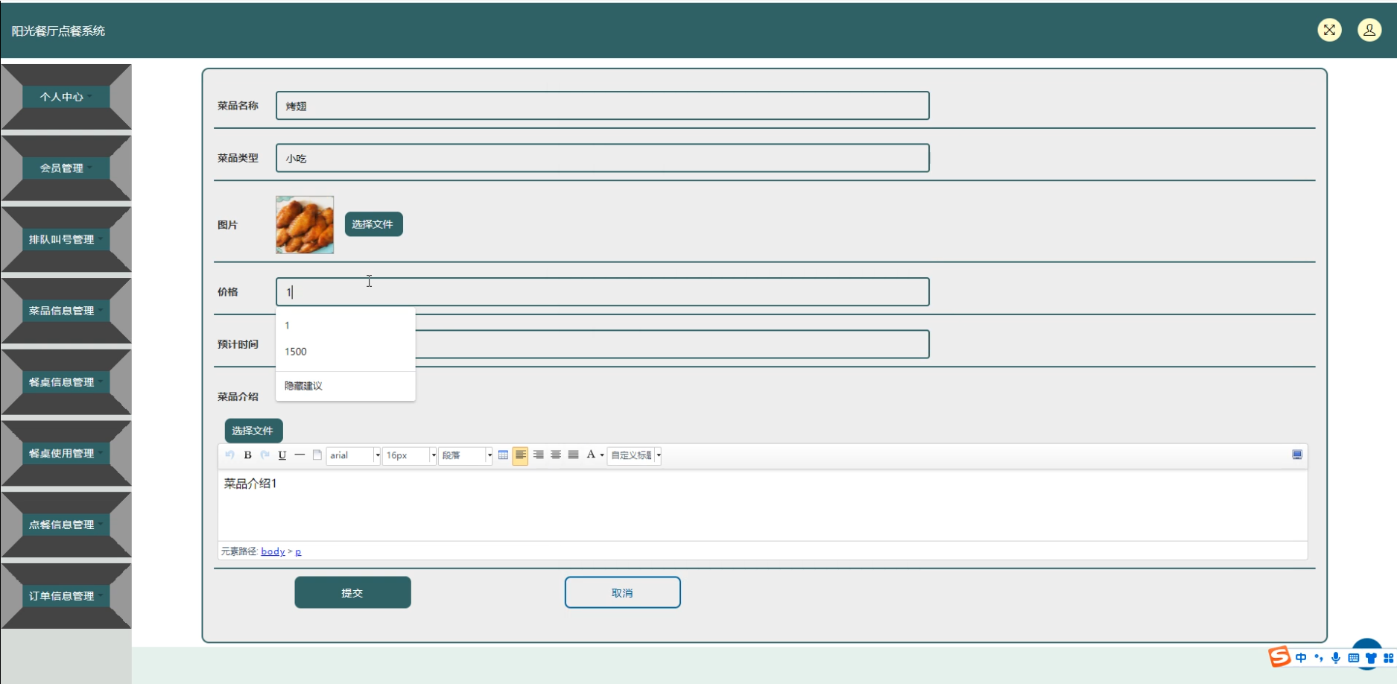Open the soft keyboard icon in IME bar
Screen dimensions: 1397x684
(x=1354, y=658)
